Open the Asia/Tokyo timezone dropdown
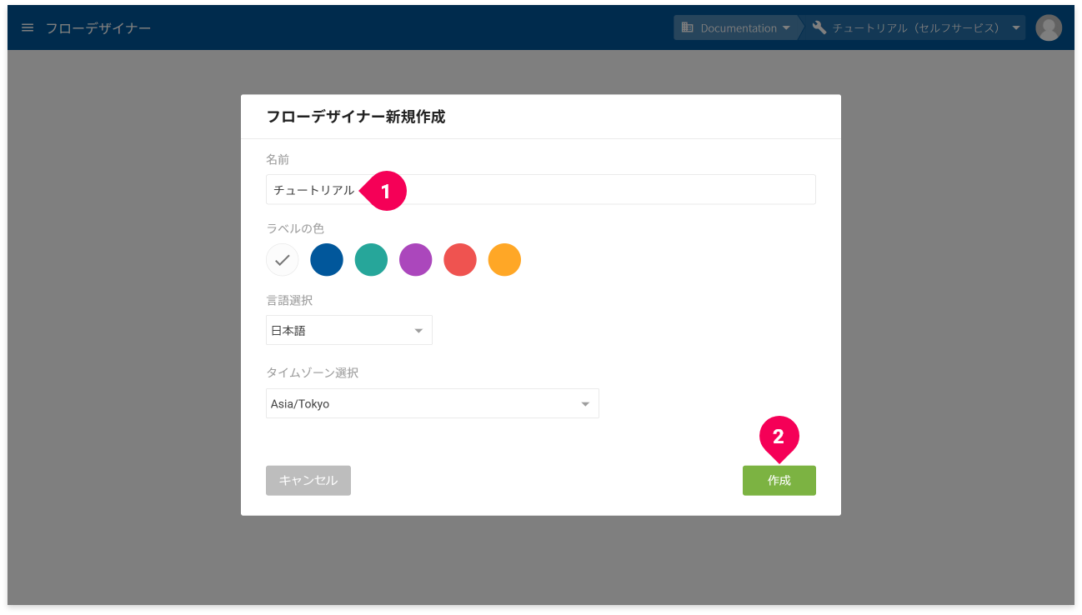1082x615 pixels. [433, 403]
